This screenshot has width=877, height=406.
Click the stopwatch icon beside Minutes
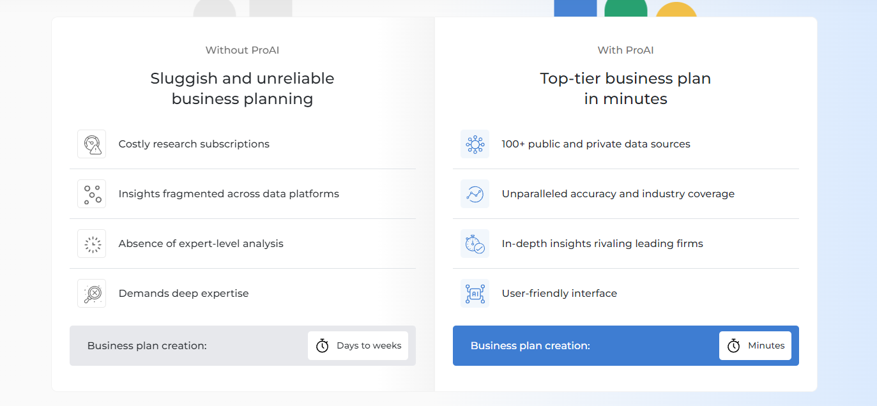734,346
